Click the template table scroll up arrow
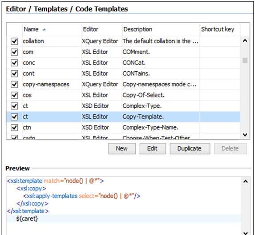The width and height of the screenshot is (255, 235). click(245, 41)
